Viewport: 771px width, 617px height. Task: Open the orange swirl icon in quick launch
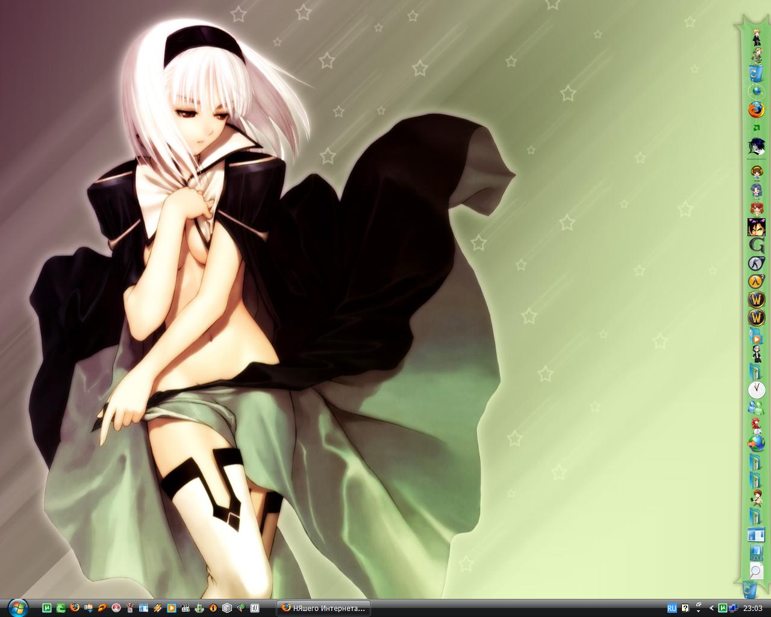click(x=102, y=608)
